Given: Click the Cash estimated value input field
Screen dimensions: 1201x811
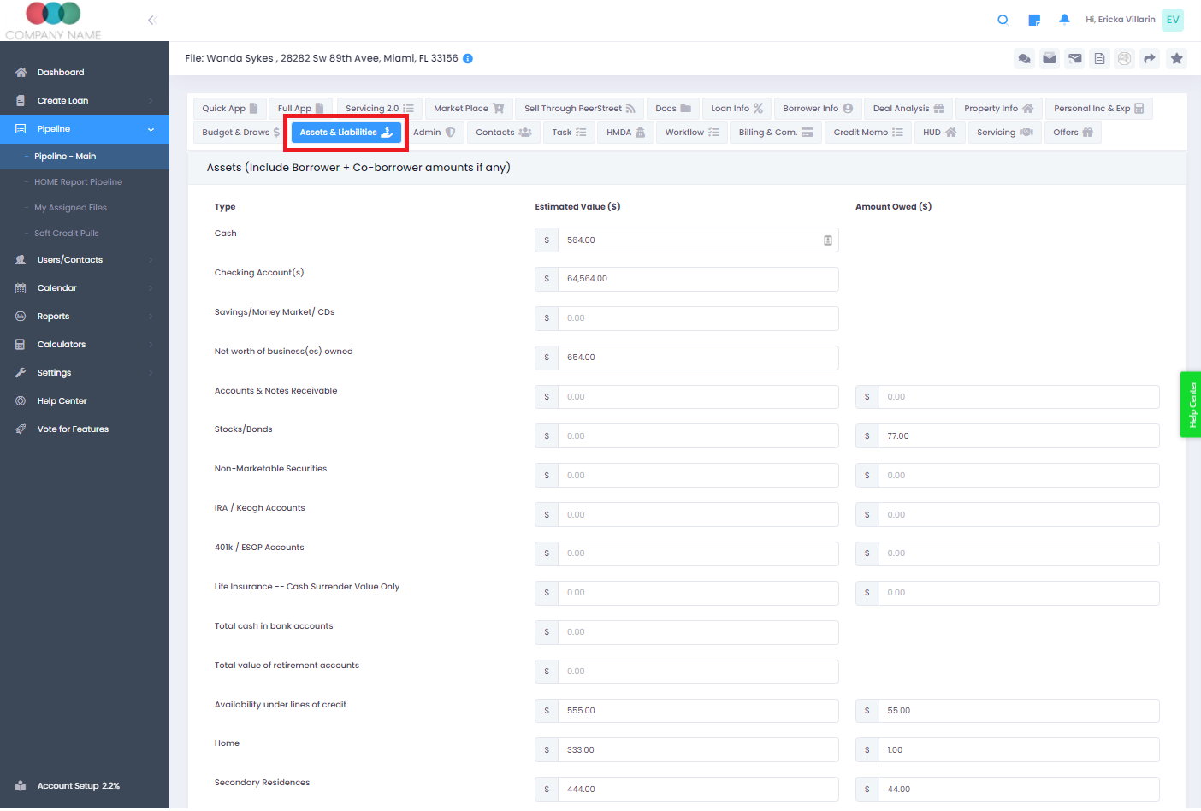Looking at the screenshot, I should click(699, 240).
